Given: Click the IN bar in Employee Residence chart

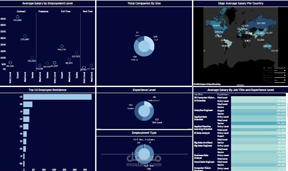Looking at the screenshot, I should [x=26, y=112].
